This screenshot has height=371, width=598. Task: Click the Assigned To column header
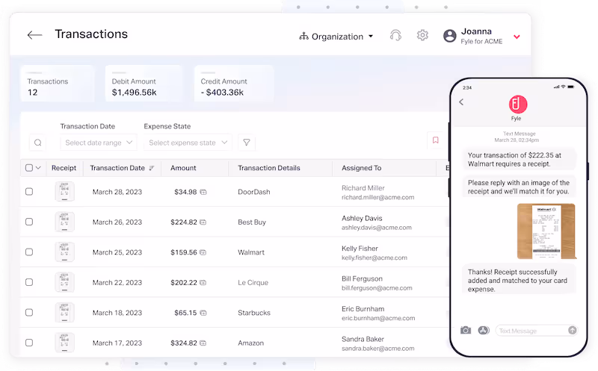point(361,168)
